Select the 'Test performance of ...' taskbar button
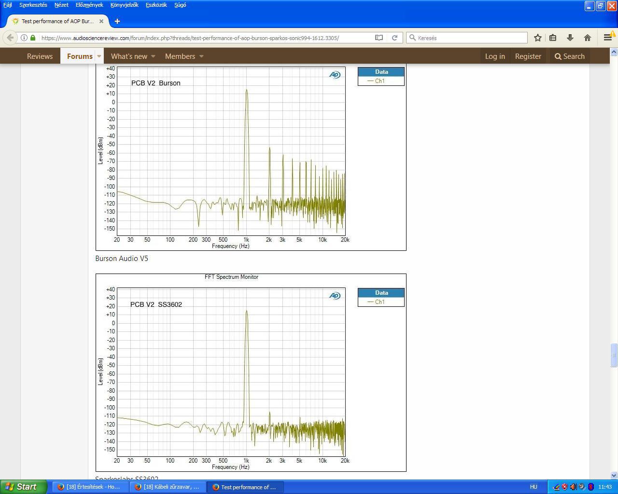Image resolution: width=618 pixels, height=494 pixels. [x=245, y=487]
